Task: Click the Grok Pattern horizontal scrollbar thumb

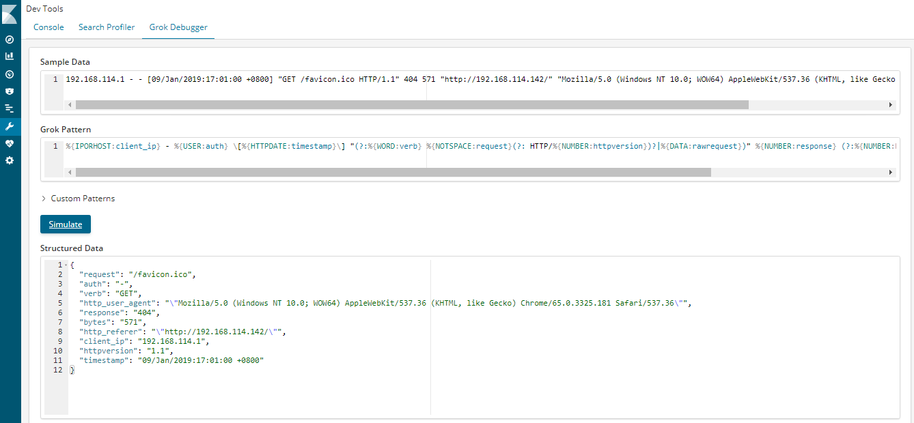Action: (x=393, y=173)
